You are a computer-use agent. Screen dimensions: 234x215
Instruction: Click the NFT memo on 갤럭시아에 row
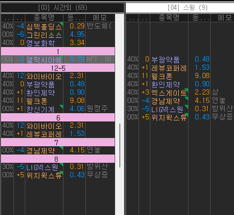[x=99, y=59]
